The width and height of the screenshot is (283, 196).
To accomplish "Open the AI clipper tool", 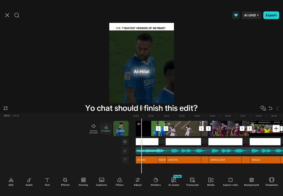I will click(106, 129).
